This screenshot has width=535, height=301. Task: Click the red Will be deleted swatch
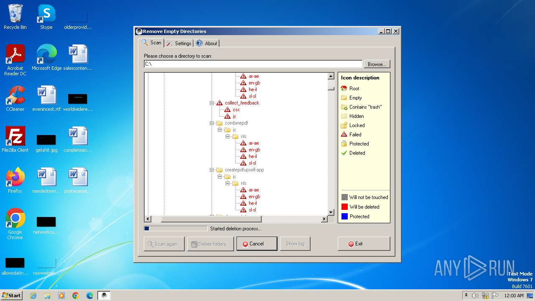(x=344, y=207)
